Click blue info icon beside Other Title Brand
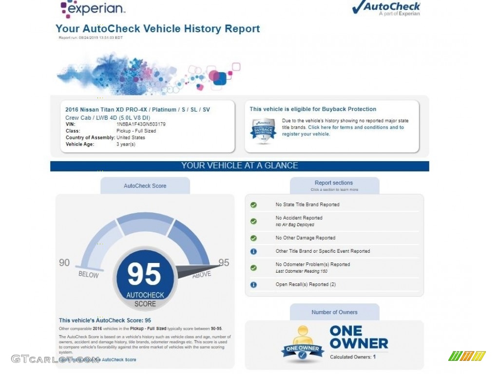The height and width of the screenshot is (374, 499). [x=253, y=251]
